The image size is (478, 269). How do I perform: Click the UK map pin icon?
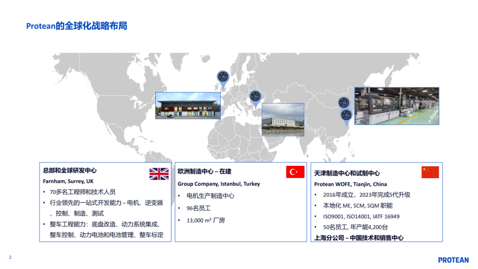click(x=223, y=79)
